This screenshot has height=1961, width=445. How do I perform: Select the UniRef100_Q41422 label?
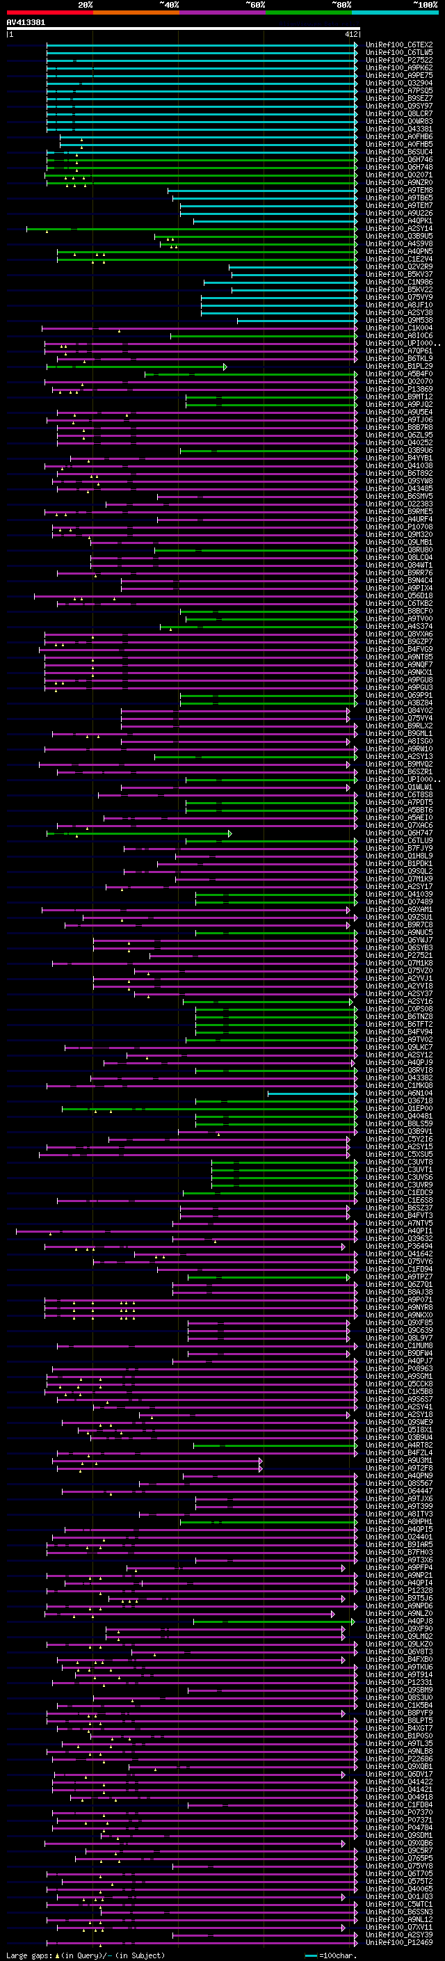tap(398, 1782)
